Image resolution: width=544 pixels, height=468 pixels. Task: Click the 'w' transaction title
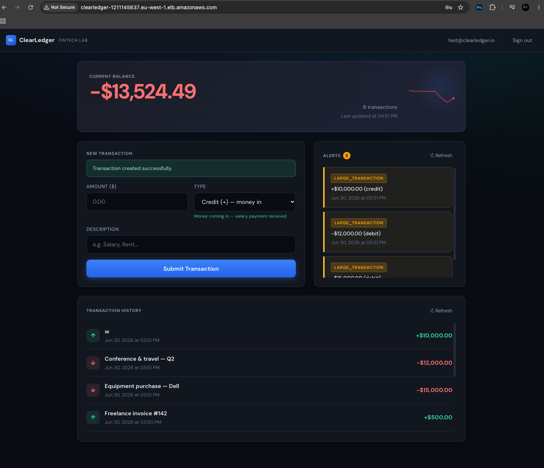[107, 332]
